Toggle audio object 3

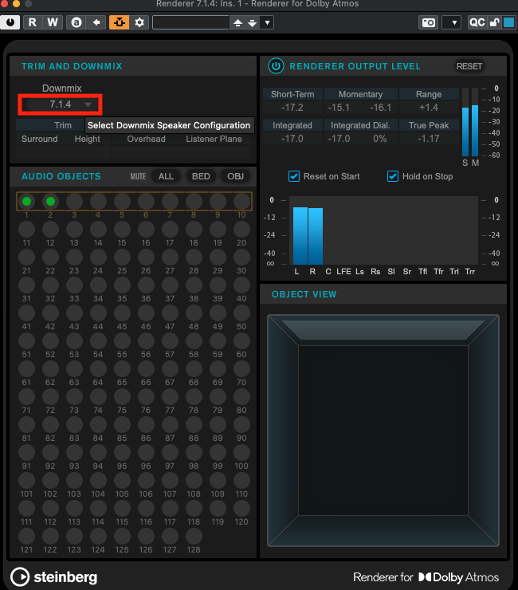tap(74, 201)
